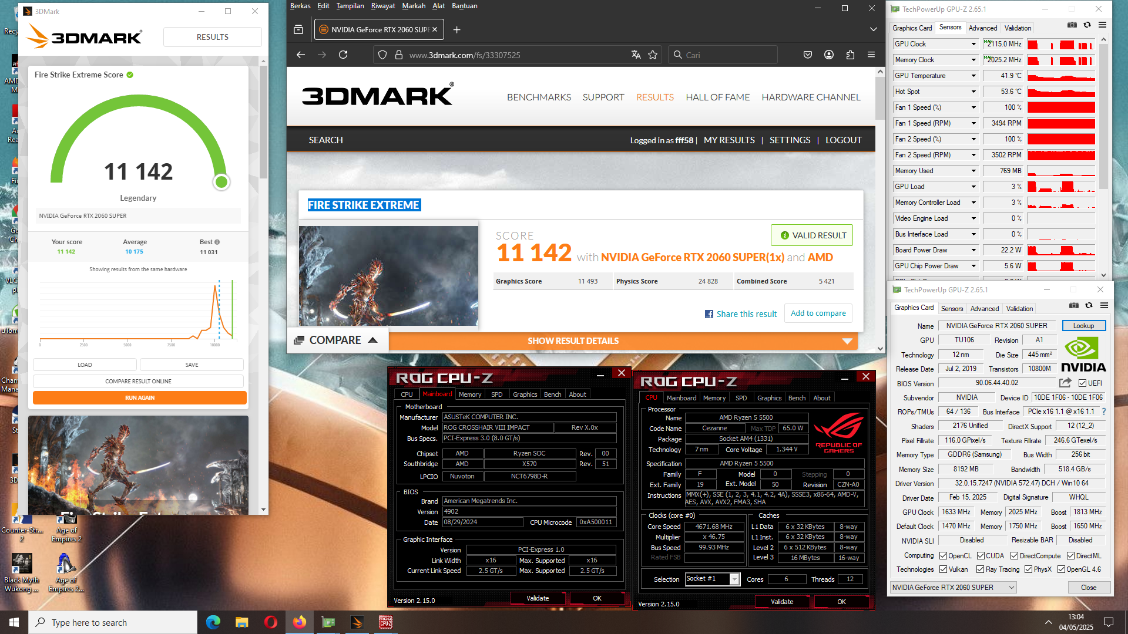This screenshot has height=634, width=1128.
Task: Toggle OpenGL 4.6 checkbox in GPU-Z
Action: [x=1061, y=569]
